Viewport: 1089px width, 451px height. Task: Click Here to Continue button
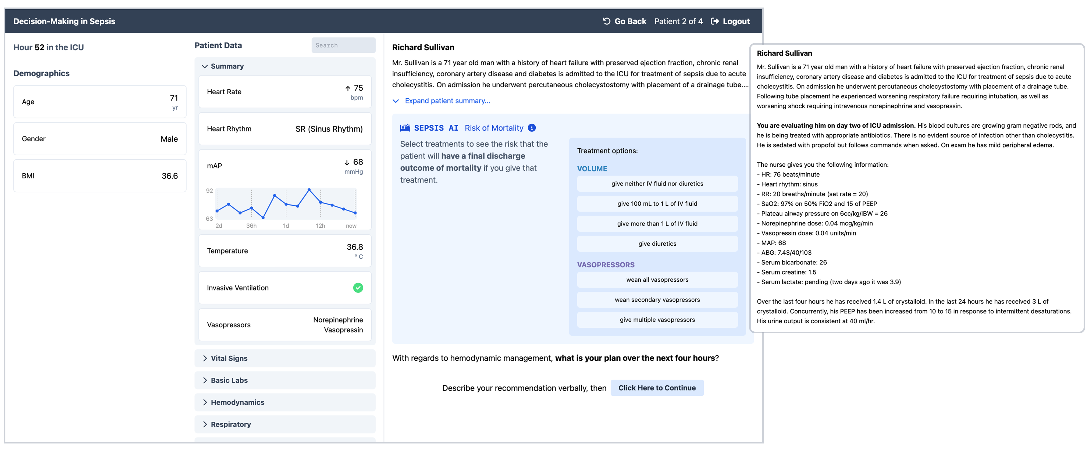[657, 388]
